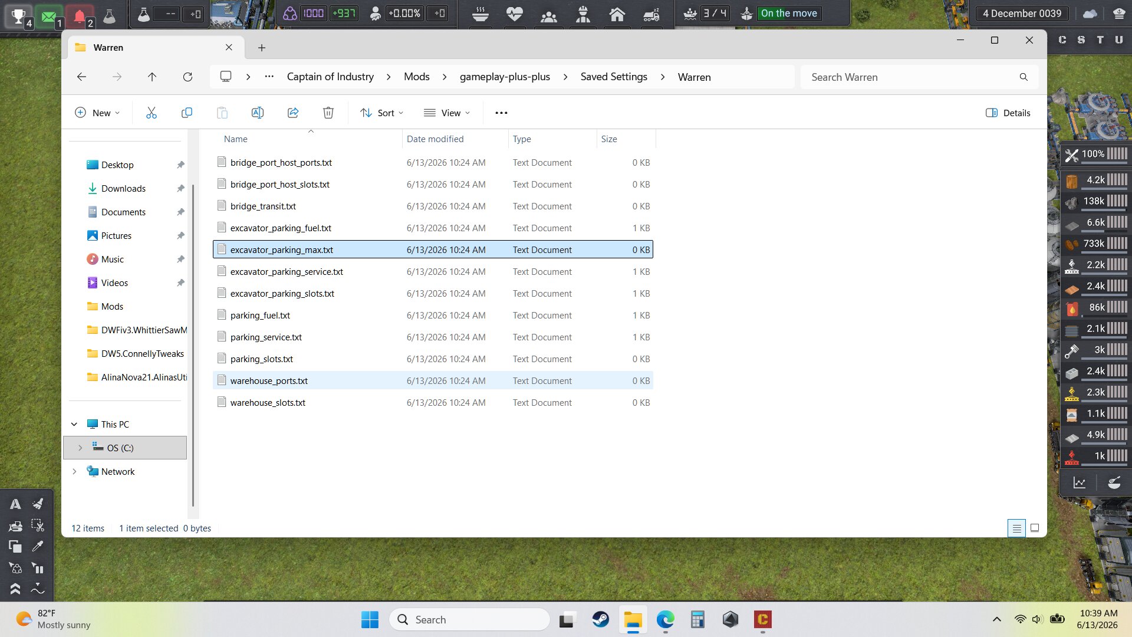This screenshot has width=1132, height=637.
Task: Open the New item dropdown
Action: click(98, 113)
